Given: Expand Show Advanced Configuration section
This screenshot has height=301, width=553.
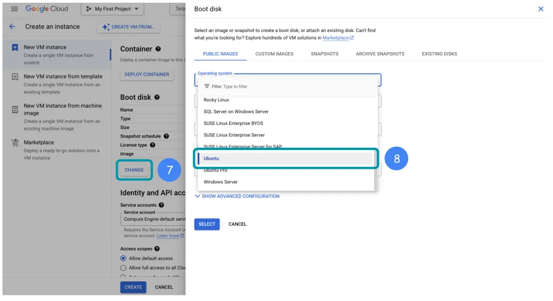Looking at the screenshot, I should pyautogui.click(x=237, y=196).
